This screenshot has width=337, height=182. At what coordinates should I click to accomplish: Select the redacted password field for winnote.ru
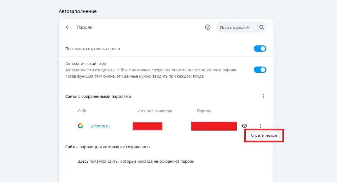tap(214, 126)
